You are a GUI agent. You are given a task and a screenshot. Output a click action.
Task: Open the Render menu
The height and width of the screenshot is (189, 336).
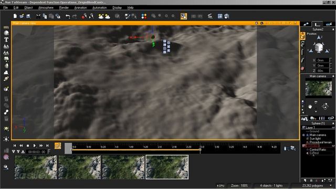coord(64,7)
